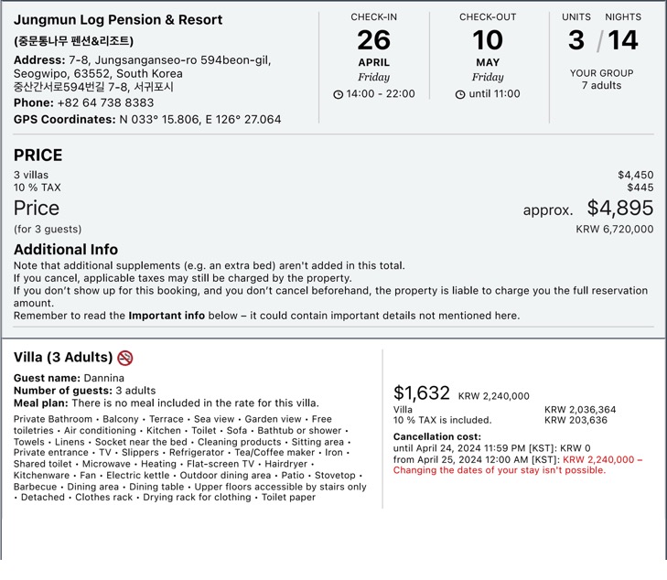Click the clock icon beside check-in time

339,94
